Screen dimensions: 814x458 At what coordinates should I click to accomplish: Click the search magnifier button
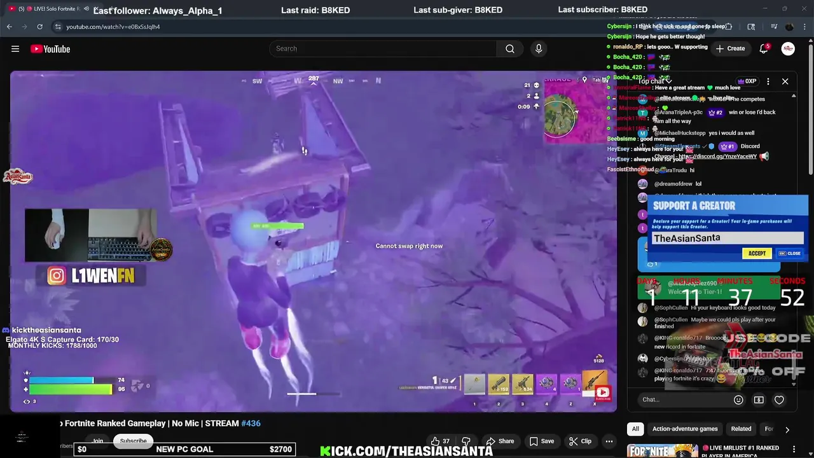pyautogui.click(x=510, y=48)
